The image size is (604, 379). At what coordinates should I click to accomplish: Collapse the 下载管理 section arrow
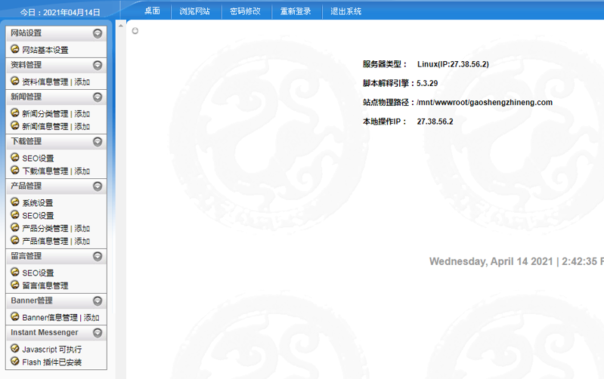pyautogui.click(x=98, y=142)
